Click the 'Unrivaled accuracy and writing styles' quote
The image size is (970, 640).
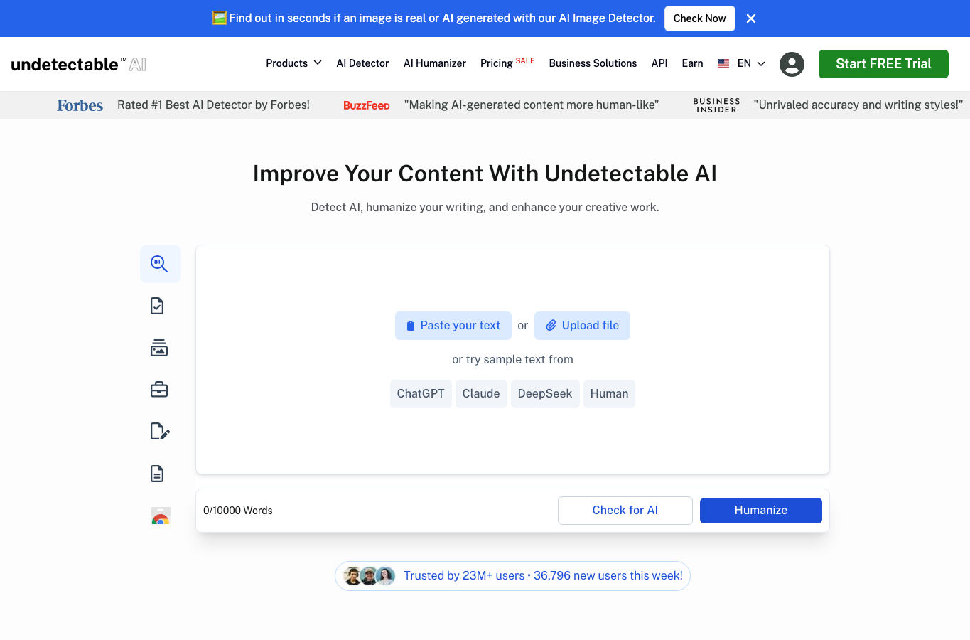858,105
